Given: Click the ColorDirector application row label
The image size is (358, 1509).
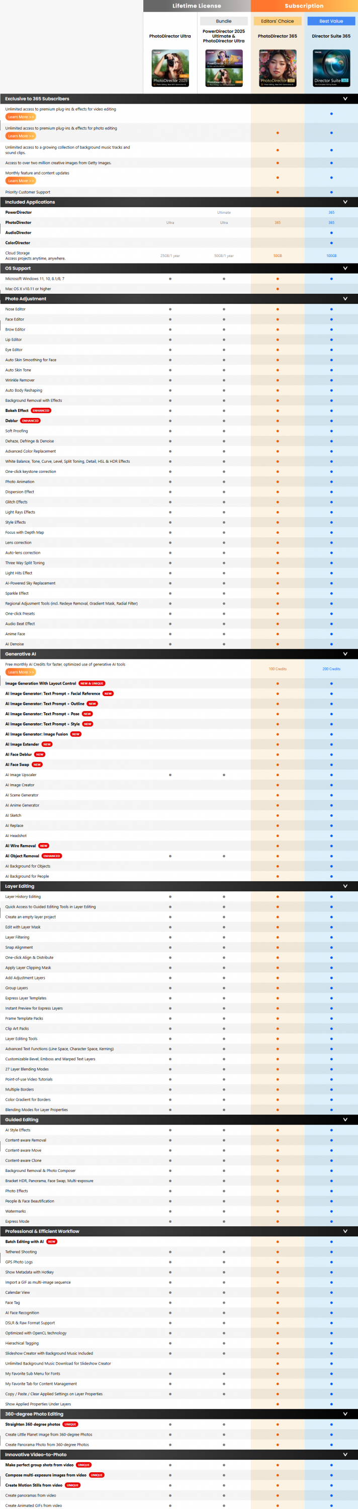Looking at the screenshot, I should pyautogui.click(x=18, y=242).
